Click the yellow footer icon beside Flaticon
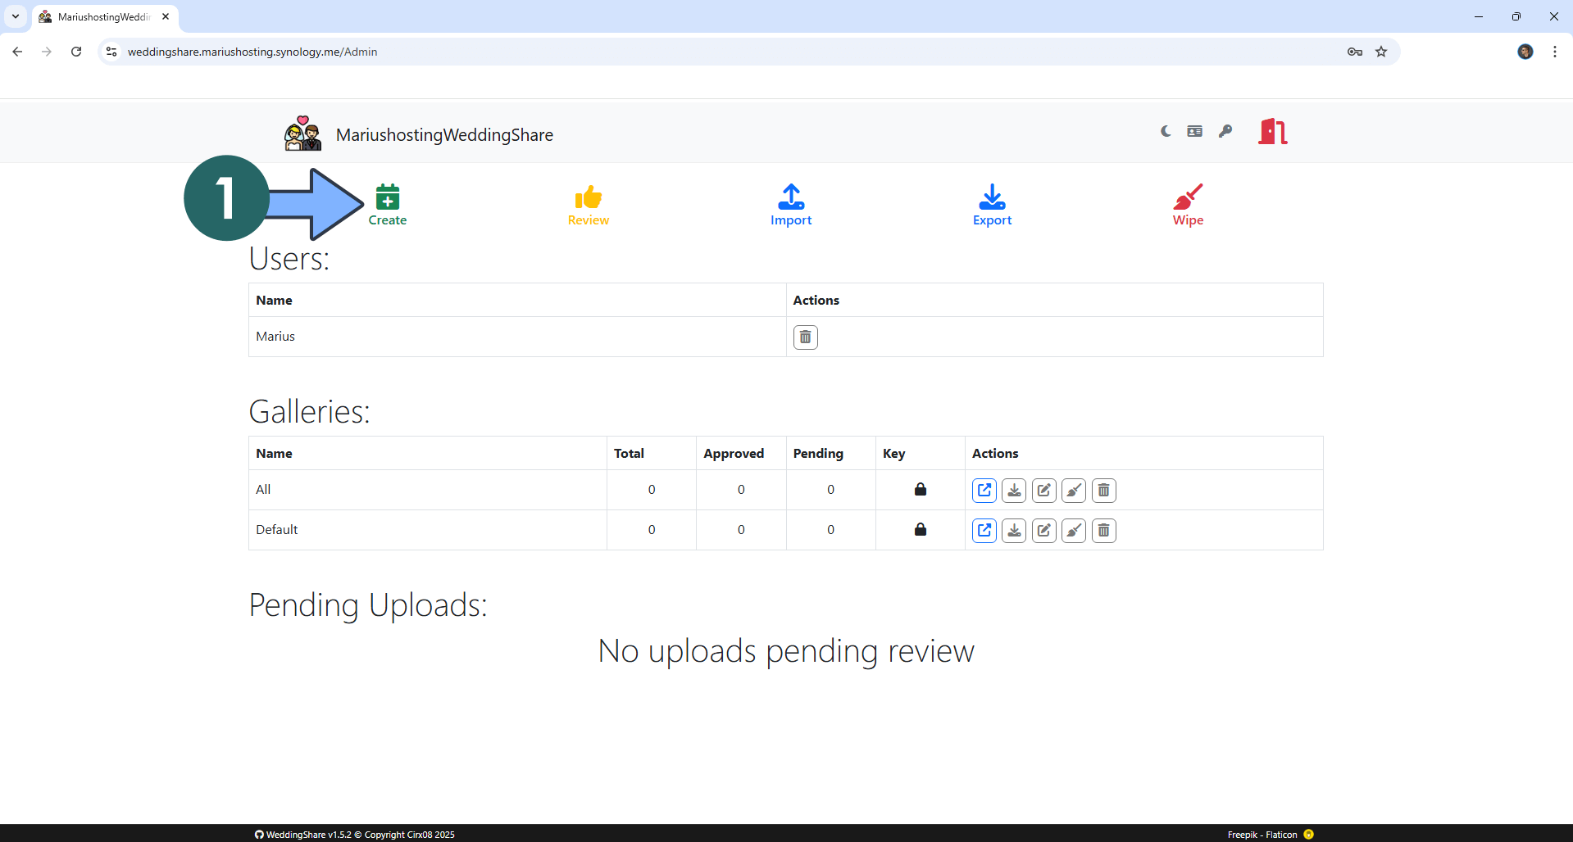The height and width of the screenshot is (842, 1573). 1308,835
